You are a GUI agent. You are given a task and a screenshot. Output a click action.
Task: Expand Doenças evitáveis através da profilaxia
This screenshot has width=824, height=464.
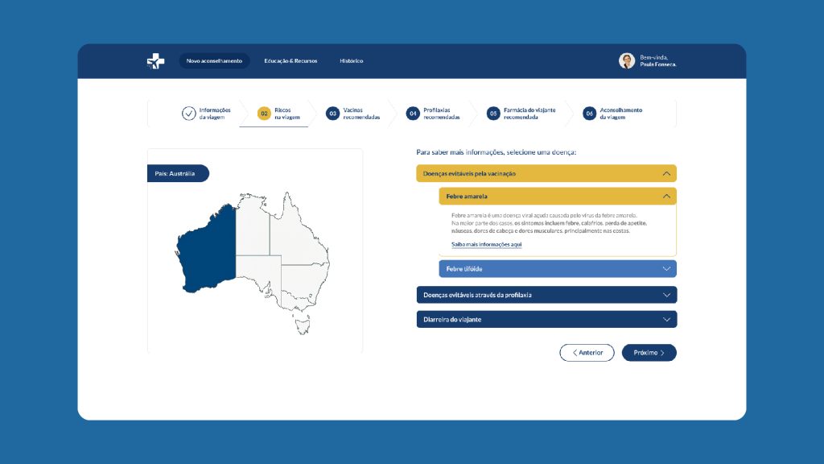pos(665,295)
